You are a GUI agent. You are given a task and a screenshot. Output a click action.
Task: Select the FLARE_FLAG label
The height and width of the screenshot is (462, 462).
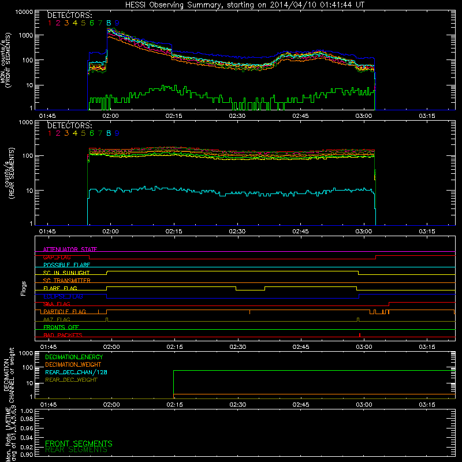pos(60,288)
